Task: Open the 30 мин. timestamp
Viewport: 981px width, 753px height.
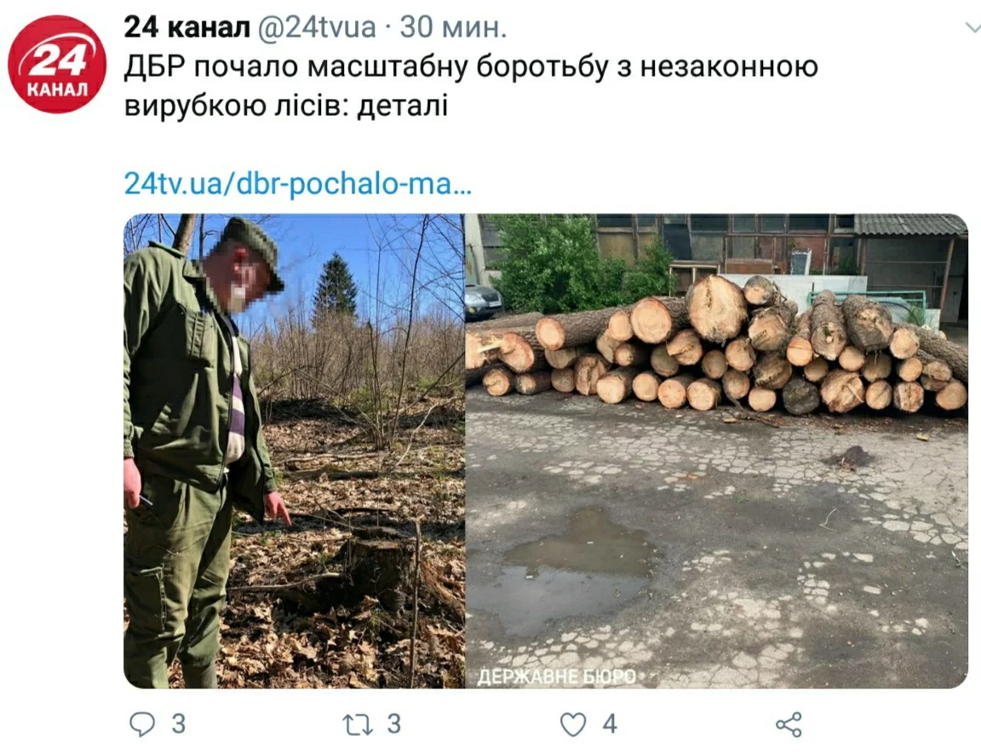Action: point(453,27)
